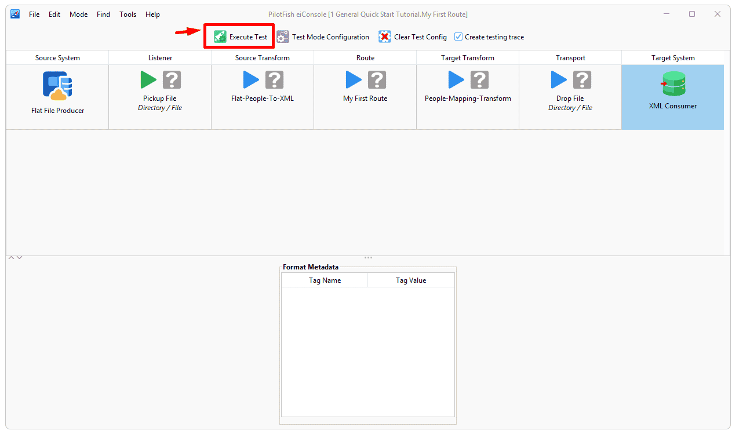The image size is (732, 434).
Task: Close the eiConsole window
Action: (718, 14)
